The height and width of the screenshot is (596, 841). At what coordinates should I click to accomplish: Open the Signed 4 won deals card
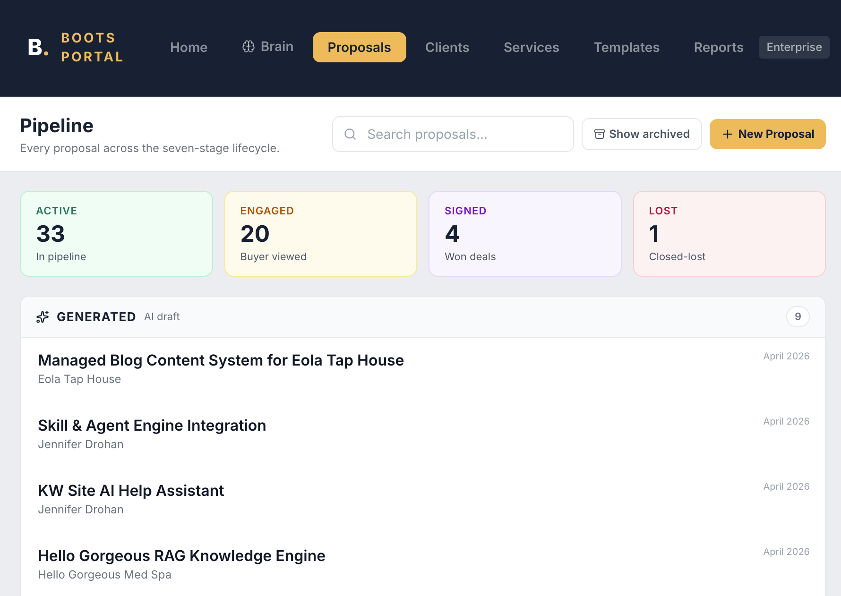[x=525, y=234]
